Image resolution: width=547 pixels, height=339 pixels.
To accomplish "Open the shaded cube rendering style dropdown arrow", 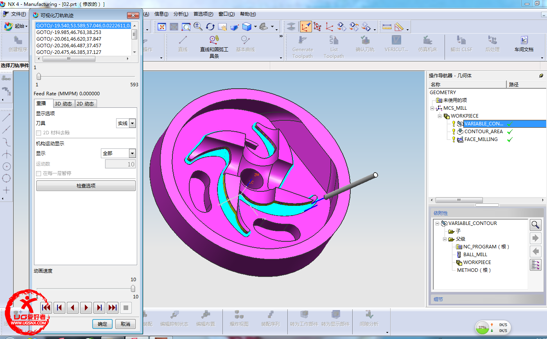I will [x=255, y=27].
